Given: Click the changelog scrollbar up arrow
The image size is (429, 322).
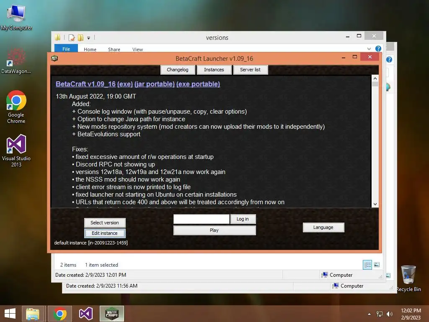Looking at the screenshot, I should 375,78.
